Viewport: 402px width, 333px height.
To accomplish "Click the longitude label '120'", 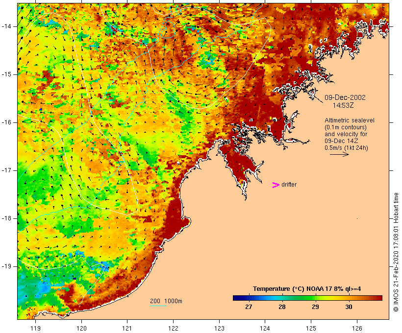I will click(x=81, y=328).
